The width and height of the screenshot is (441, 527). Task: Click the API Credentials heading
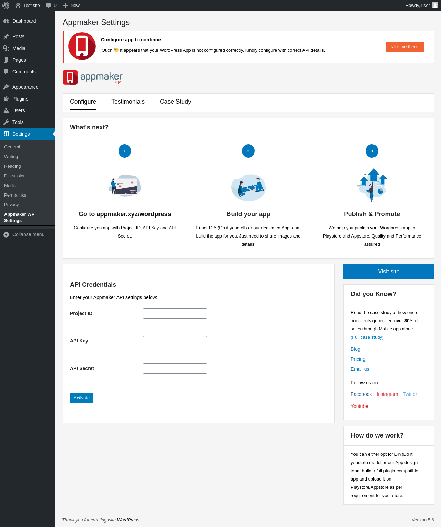[x=93, y=285]
